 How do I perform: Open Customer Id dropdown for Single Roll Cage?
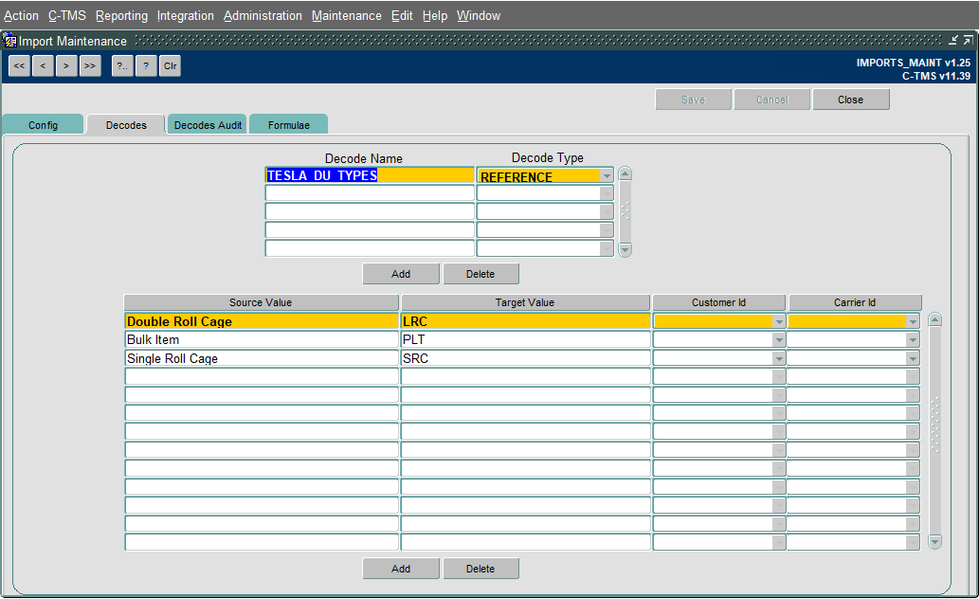coord(779,358)
